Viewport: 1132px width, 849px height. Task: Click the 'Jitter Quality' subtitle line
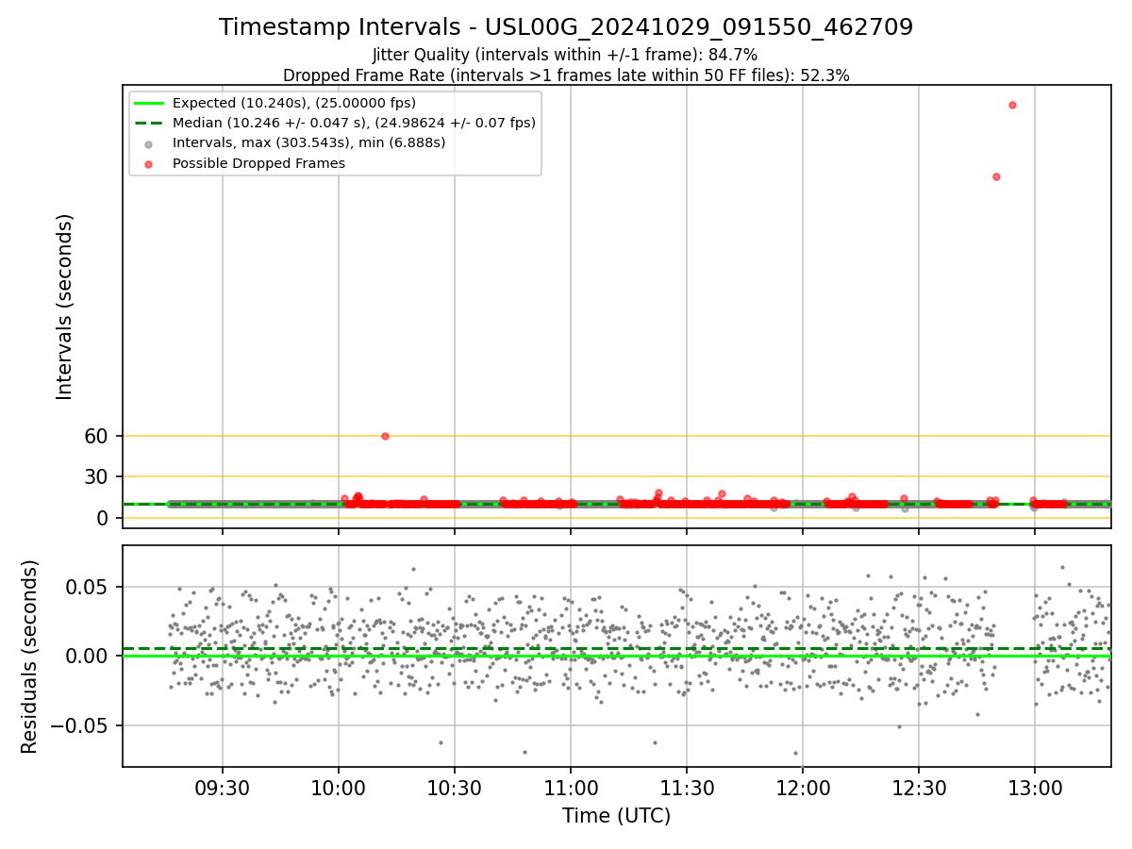[565, 55]
